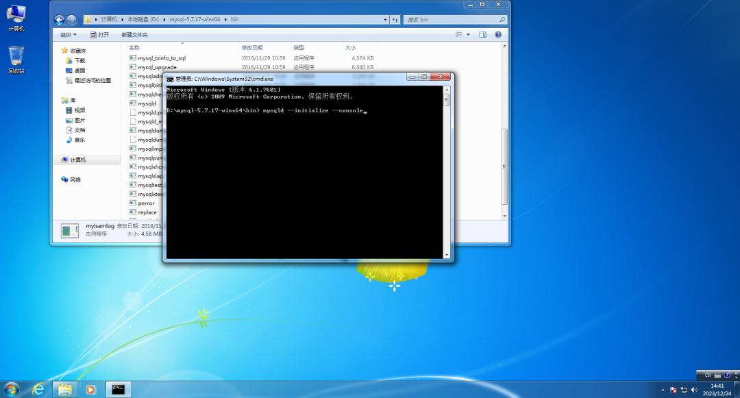The image size is (740, 398).
Task: Click 本地磁盘 (D:) breadcrumb segment
Action: coord(143,19)
